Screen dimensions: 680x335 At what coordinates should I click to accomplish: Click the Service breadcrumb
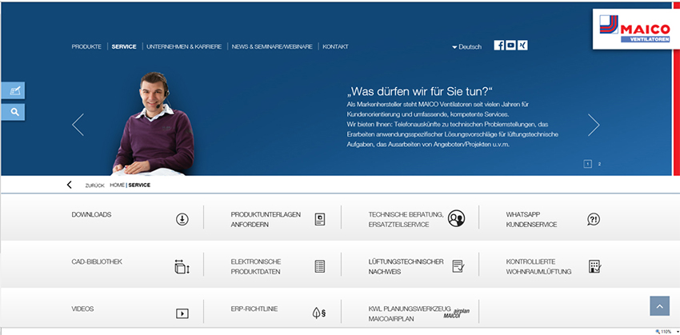[139, 185]
